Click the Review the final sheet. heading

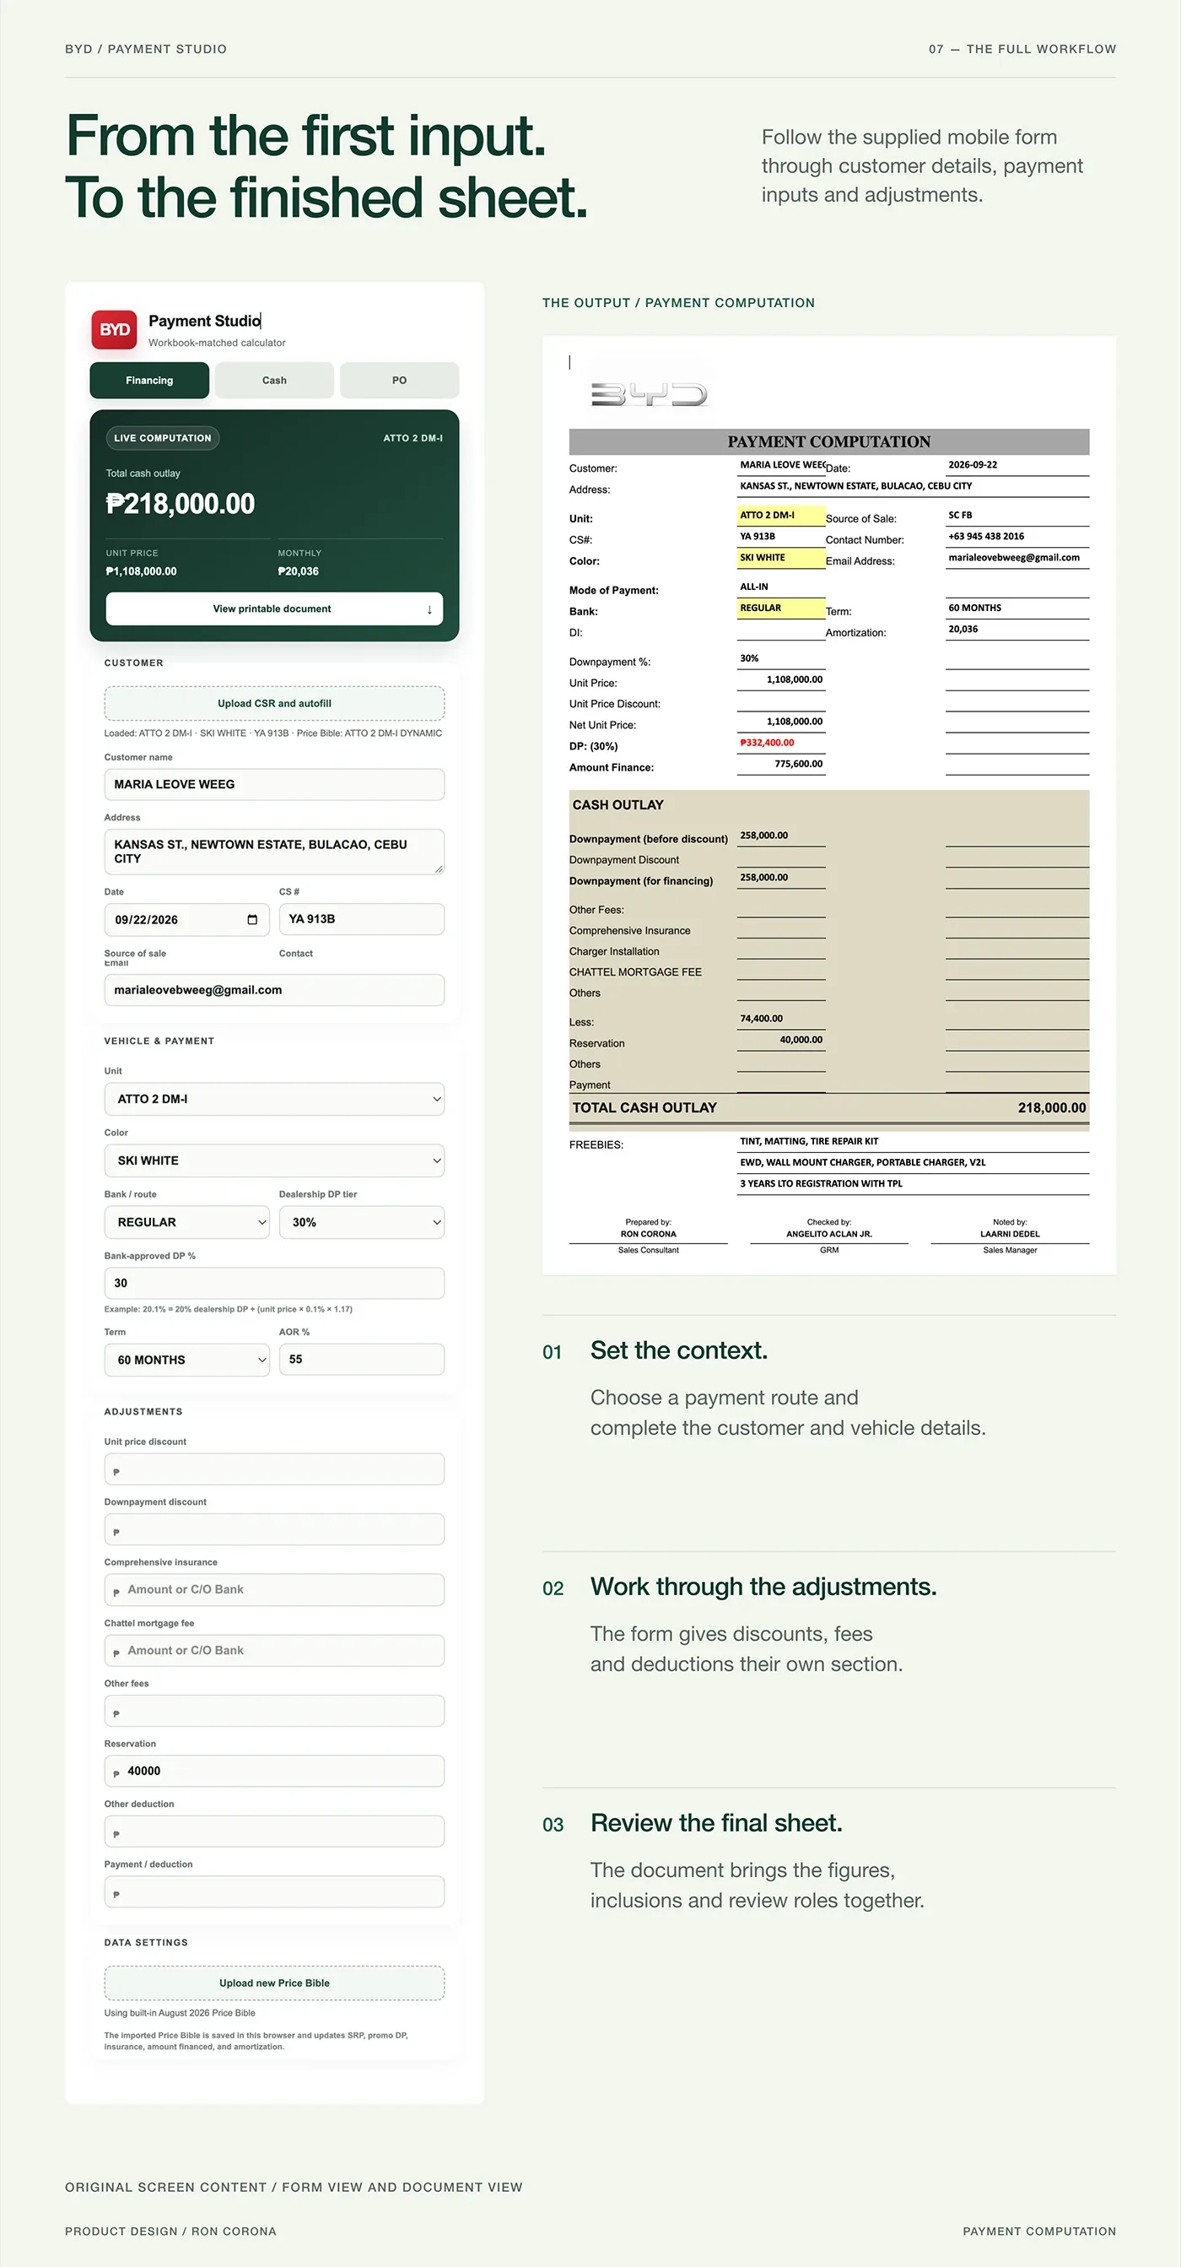(x=716, y=1822)
